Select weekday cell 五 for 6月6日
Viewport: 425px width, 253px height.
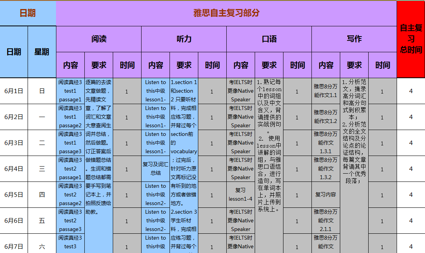pos(42,221)
